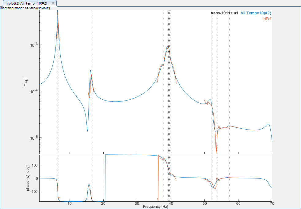Click the blue 'All Temp=10(#2)' legend entry
This screenshot has height=209, width=301.
pyautogui.click(x=256, y=13)
